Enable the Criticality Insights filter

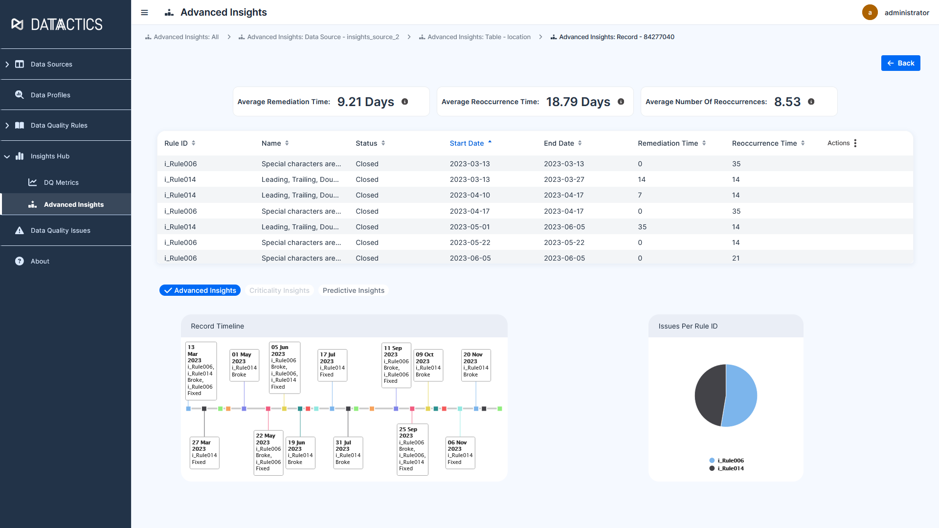tap(279, 290)
